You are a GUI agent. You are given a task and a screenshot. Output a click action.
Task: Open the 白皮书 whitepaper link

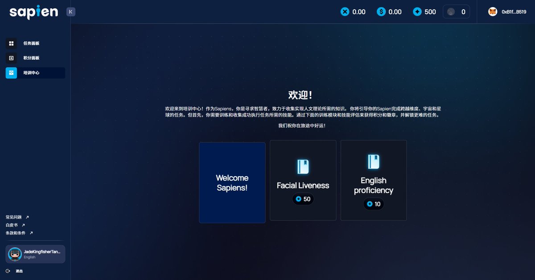point(12,225)
